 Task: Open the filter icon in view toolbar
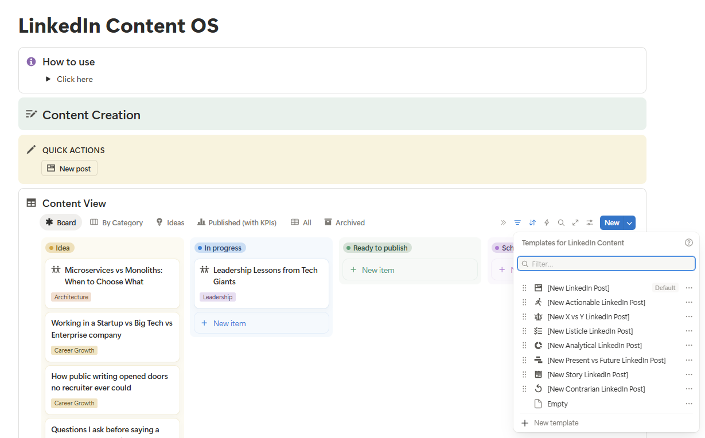pos(517,223)
